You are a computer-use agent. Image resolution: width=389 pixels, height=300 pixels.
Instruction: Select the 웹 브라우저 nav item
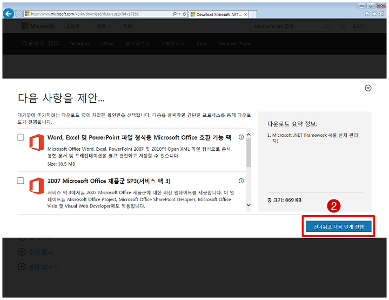click(137, 43)
